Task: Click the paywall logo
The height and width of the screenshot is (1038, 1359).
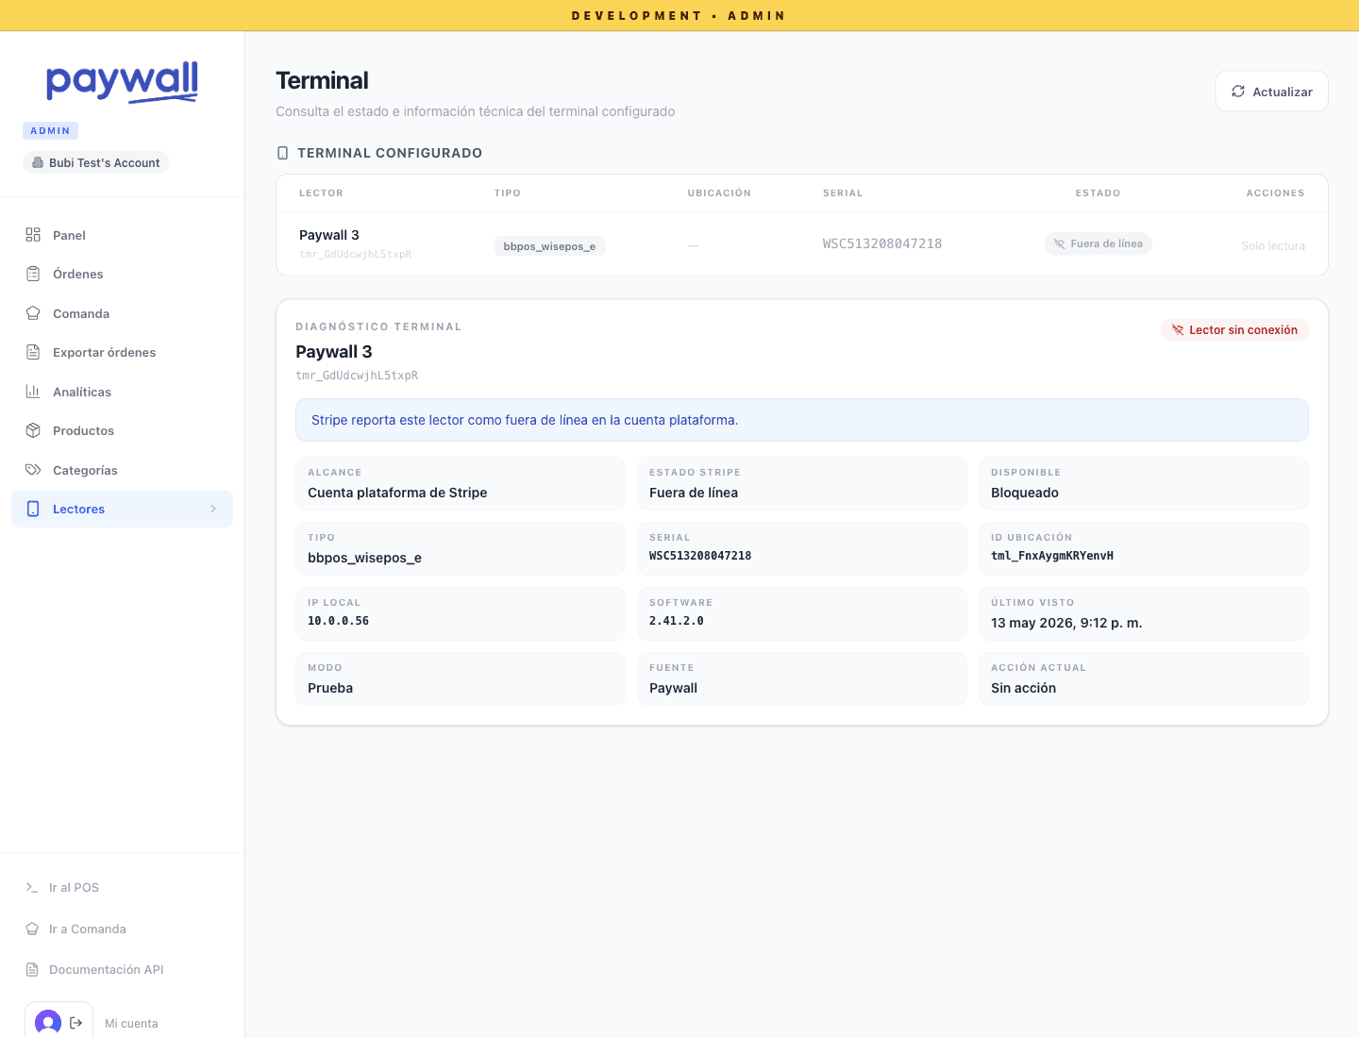Action: click(x=122, y=81)
